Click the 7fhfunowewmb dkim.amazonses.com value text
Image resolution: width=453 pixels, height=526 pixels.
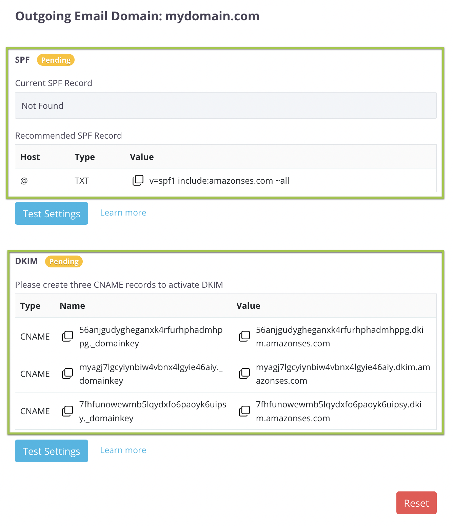[x=338, y=411]
